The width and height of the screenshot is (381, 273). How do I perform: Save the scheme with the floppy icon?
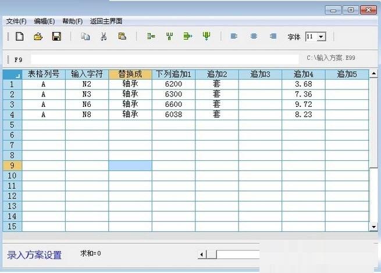[56, 37]
